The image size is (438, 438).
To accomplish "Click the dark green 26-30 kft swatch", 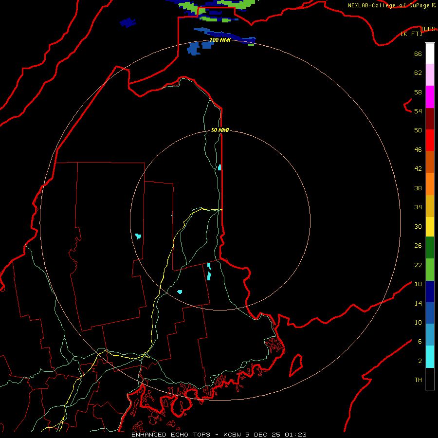I will pos(430,248).
